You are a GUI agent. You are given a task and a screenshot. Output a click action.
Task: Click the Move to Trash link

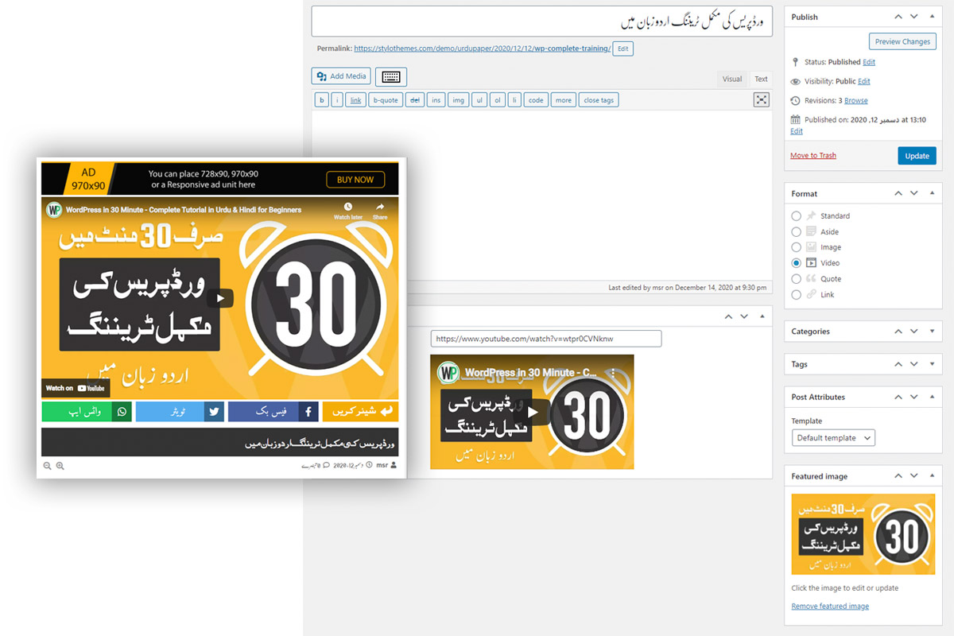click(813, 156)
